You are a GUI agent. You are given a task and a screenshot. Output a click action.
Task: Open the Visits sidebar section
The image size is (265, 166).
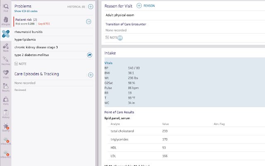tap(6, 101)
